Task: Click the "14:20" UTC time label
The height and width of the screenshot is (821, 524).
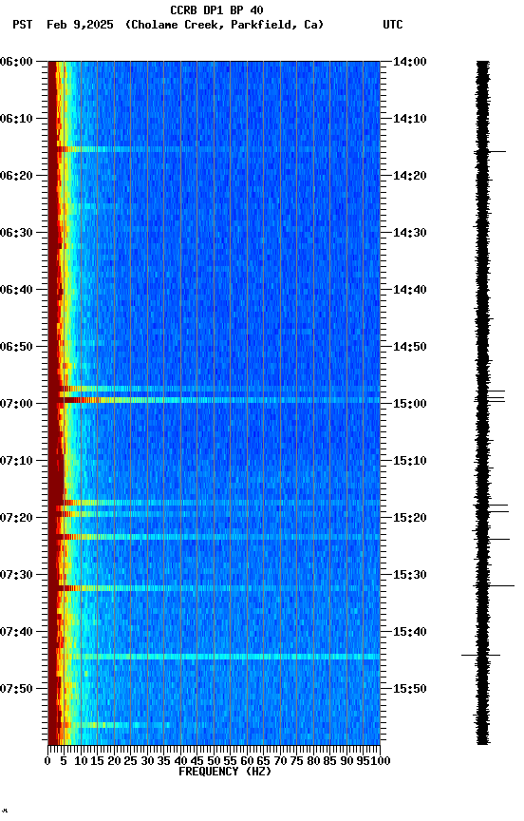Action: tap(410, 176)
